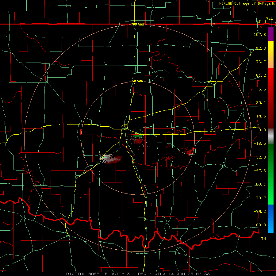The width and height of the screenshot is (276, 276).
Task: Click the 14.5 legend value
Action: [x=261, y=116]
